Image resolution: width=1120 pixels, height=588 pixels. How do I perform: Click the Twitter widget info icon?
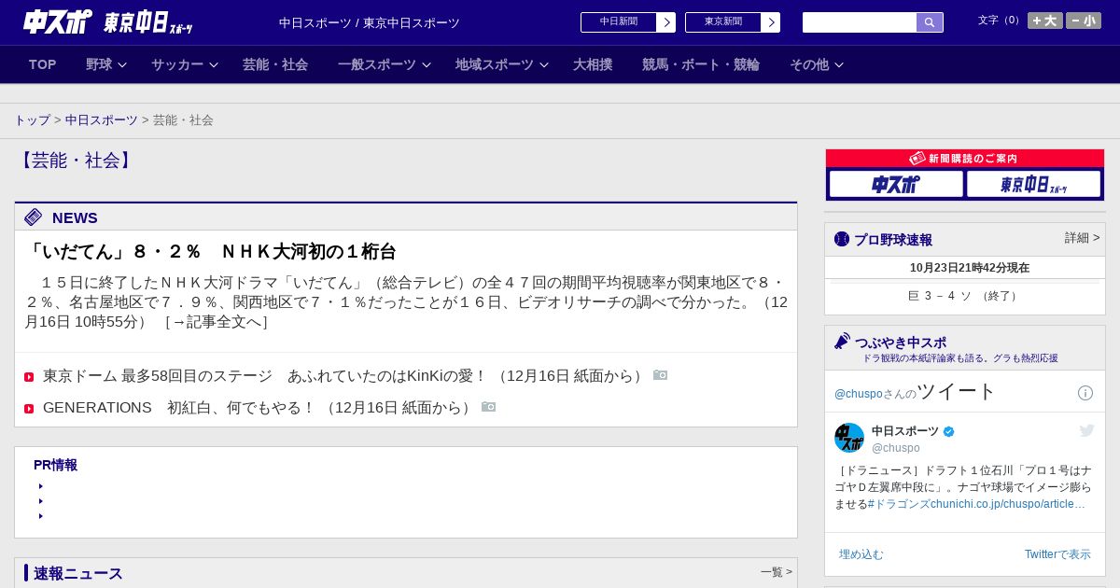1085,393
